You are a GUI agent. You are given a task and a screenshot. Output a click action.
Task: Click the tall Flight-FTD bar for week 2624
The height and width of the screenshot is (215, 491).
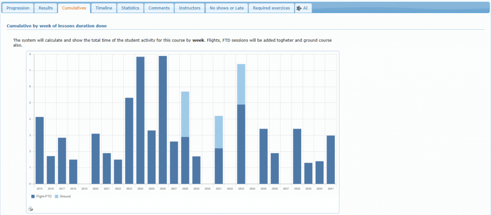(140, 120)
